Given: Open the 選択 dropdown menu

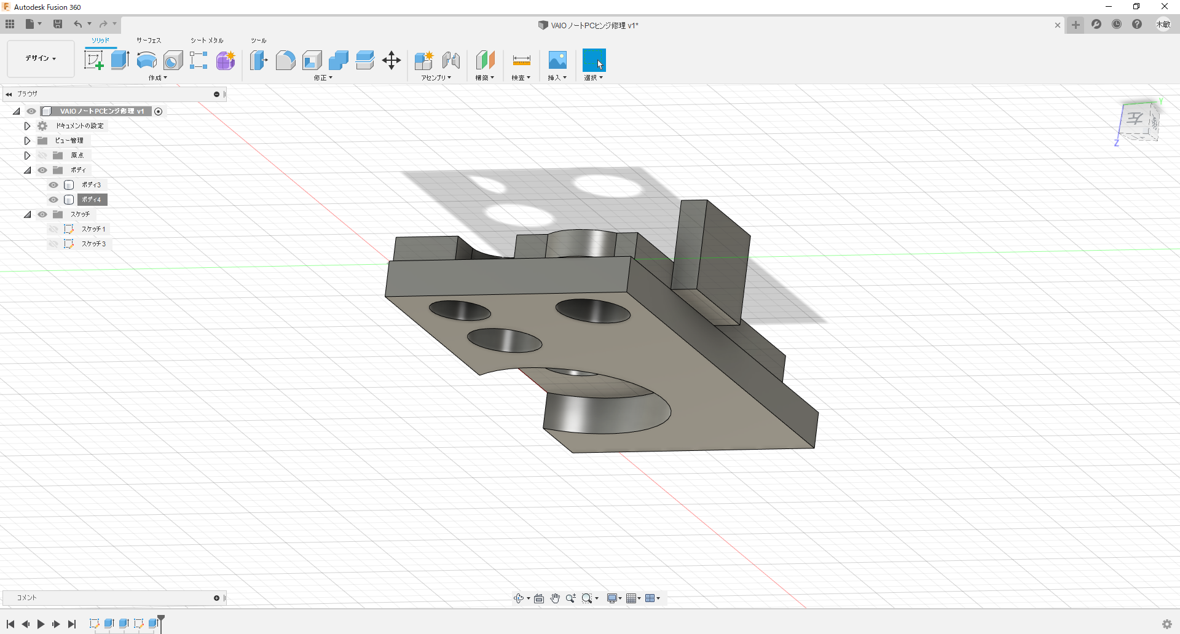Looking at the screenshot, I should (x=594, y=78).
